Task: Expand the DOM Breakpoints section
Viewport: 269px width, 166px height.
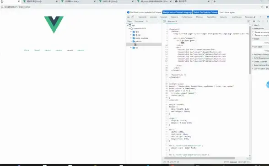Action: pyautogui.click(x=260, y=58)
